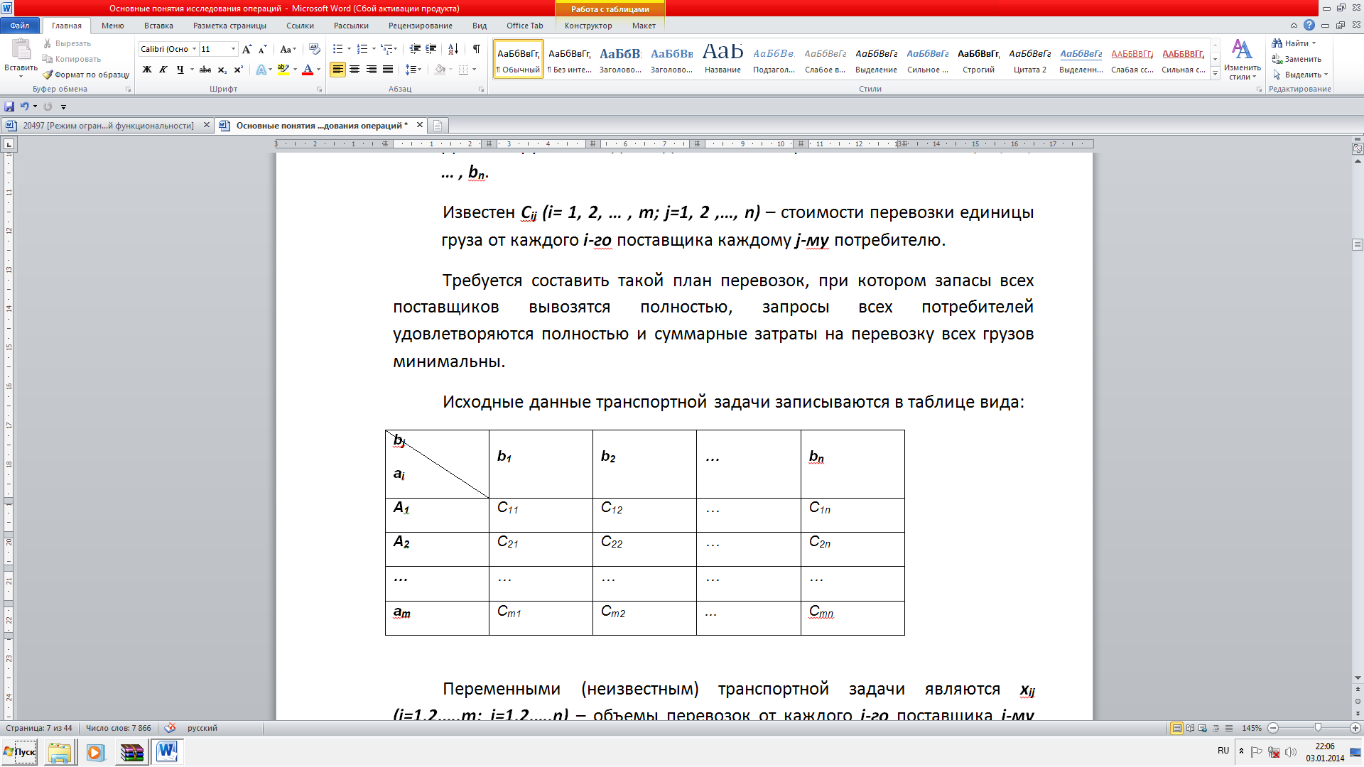
Task: Open the numbered list dropdown arrow
Action: pos(374,49)
